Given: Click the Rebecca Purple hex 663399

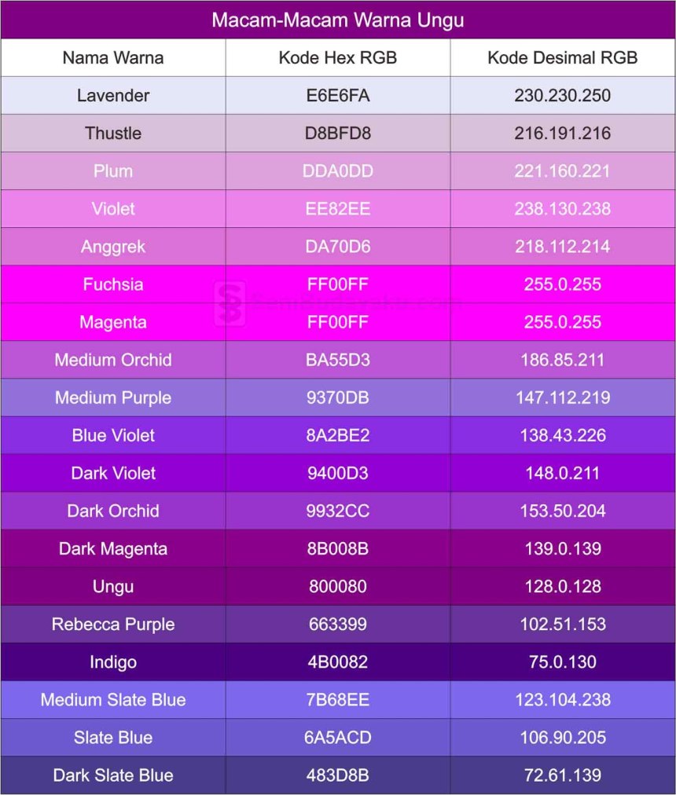Looking at the screenshot, I should tap(337, 624).
